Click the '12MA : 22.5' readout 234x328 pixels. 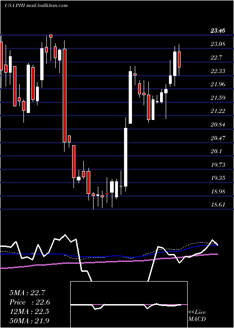(29, 312)
